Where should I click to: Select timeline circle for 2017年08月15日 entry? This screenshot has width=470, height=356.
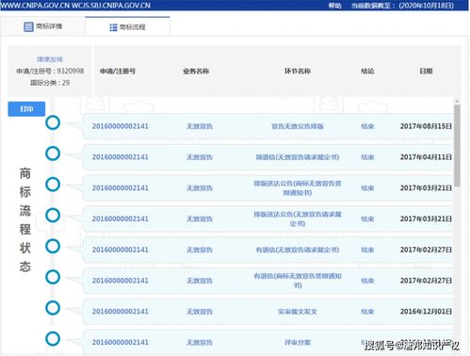[x=53, y=122]
